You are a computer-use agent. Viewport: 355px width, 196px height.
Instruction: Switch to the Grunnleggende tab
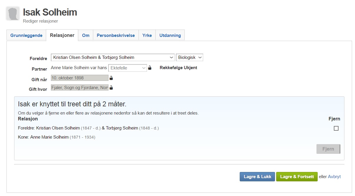click(x=26, y=35)
